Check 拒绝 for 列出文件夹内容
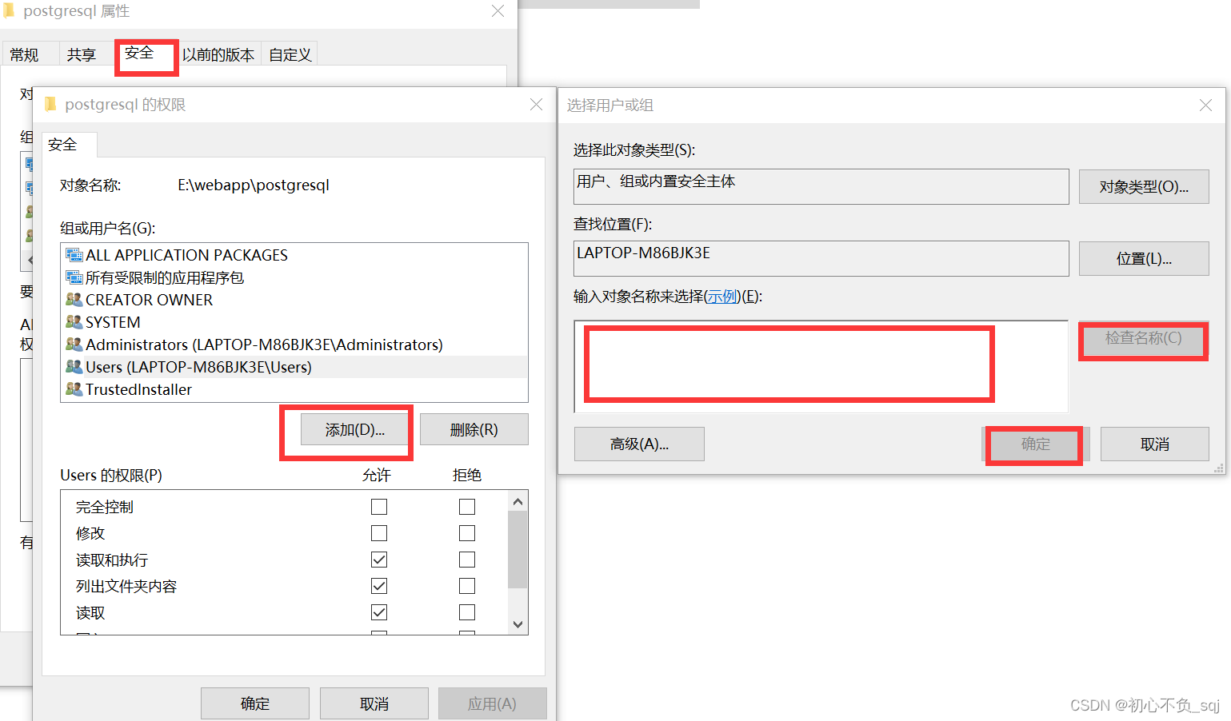Screen dimensions: 1231x721 [x=467, y=586]
